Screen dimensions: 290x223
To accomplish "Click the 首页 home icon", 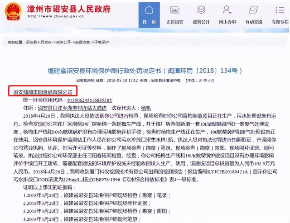I will point(150,10).
